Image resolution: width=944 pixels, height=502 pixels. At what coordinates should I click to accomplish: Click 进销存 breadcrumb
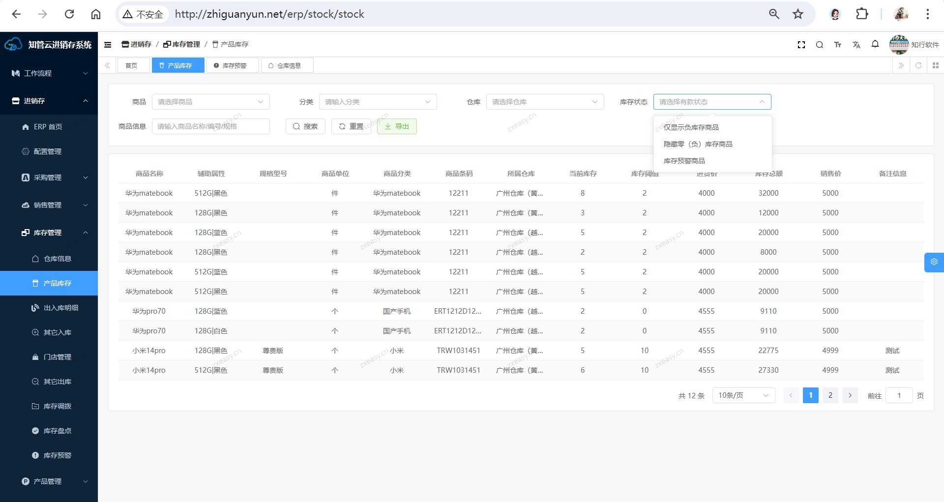click(x=137, y=44)
